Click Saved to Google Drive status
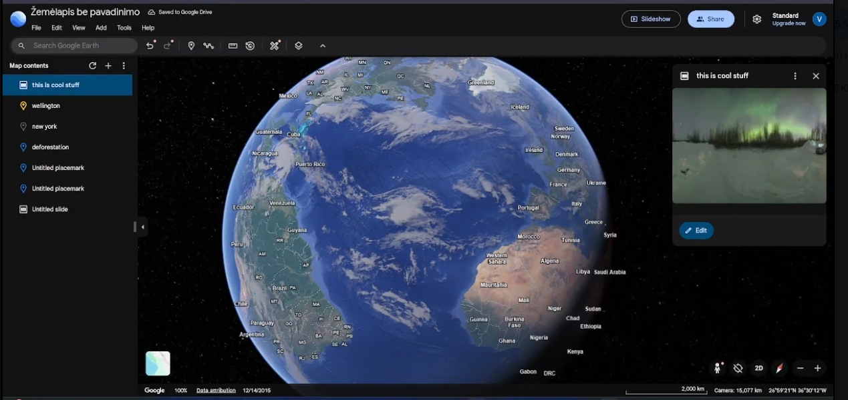 [180, 12]
